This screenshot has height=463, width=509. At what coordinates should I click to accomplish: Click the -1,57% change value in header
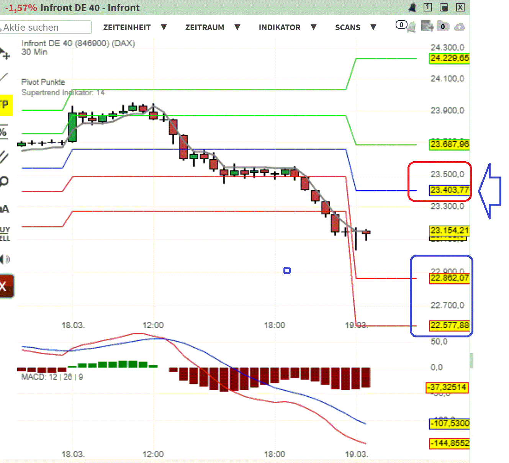[21, 8]
